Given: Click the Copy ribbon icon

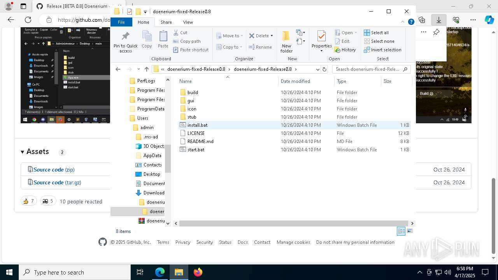Looking at the screenshot, I should coord(147,40).
